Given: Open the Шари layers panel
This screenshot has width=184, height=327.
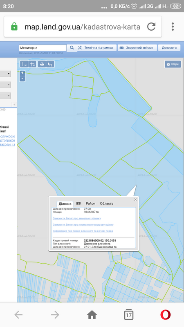Looking at the screenshot, I should [173, 64].
